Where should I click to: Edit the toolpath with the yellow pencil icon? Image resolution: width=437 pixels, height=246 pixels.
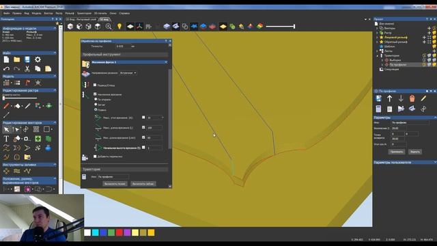click(423, 98)
